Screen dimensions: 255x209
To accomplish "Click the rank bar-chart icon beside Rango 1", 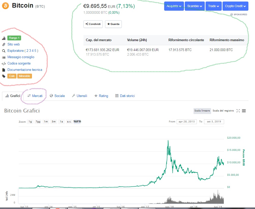I will click(x=4, y=38).
